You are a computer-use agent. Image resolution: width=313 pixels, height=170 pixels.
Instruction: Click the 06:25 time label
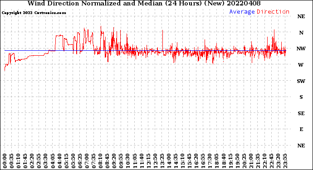pyautogui.click(x=80, y=161)
